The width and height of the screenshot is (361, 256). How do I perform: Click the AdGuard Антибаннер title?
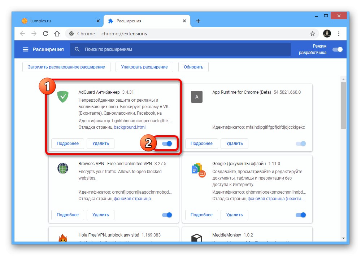click(99, 92)
